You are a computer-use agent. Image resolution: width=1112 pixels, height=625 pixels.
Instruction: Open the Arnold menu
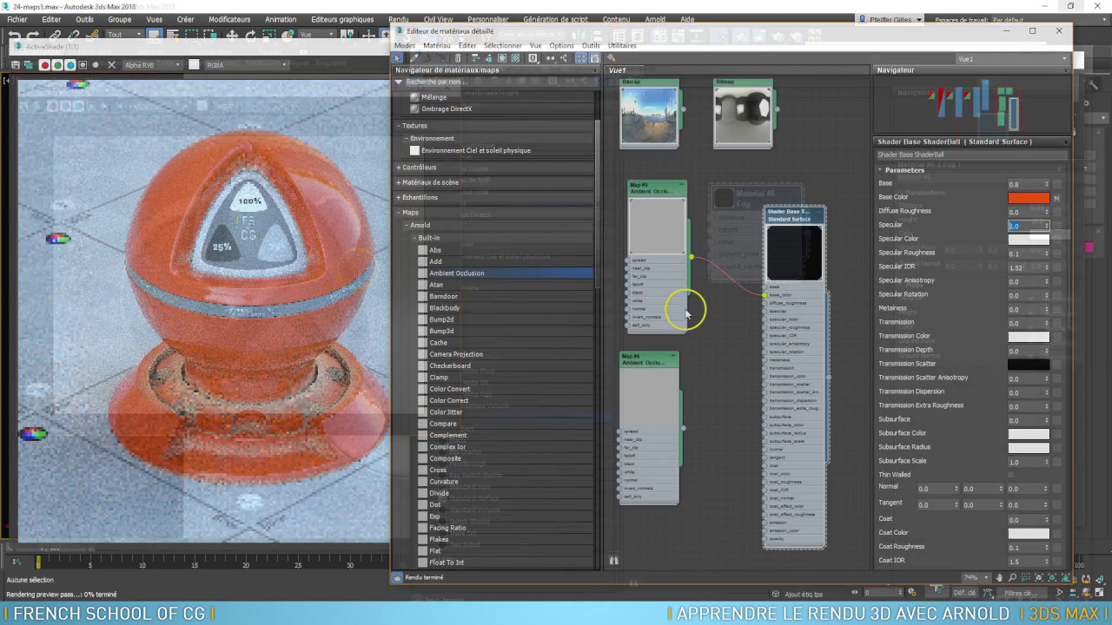point(655,19)
